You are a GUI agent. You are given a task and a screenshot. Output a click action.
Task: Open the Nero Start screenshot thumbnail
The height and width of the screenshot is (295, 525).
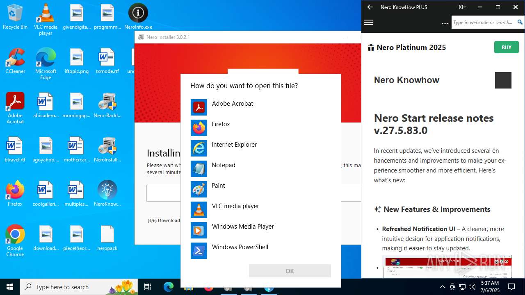click(447, 267)
